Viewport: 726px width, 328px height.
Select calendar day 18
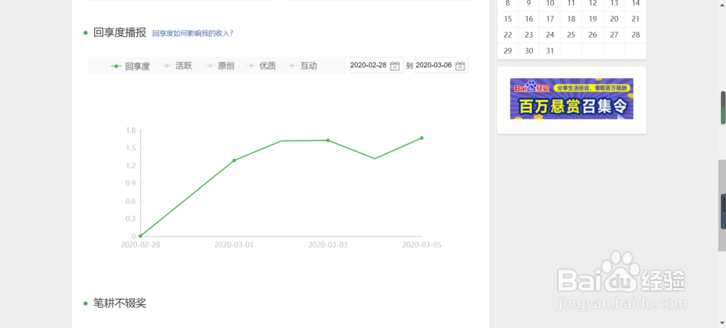[571, 19]
